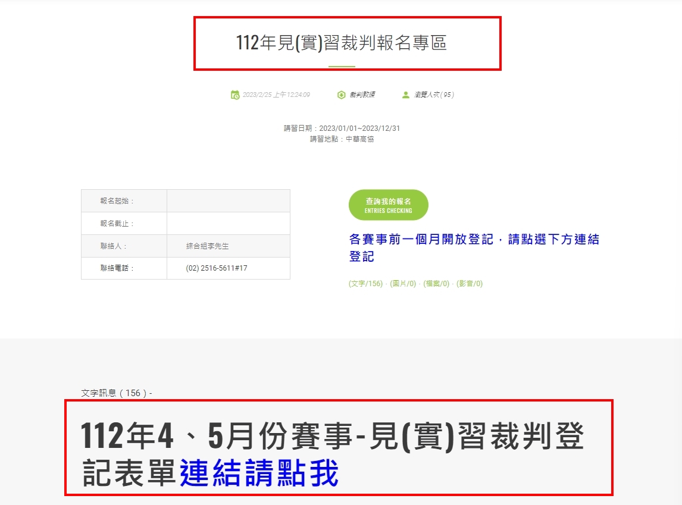Jump to the (圖片/0) section
This screenshot has height=505, width=682.
(x=403, y=284)
